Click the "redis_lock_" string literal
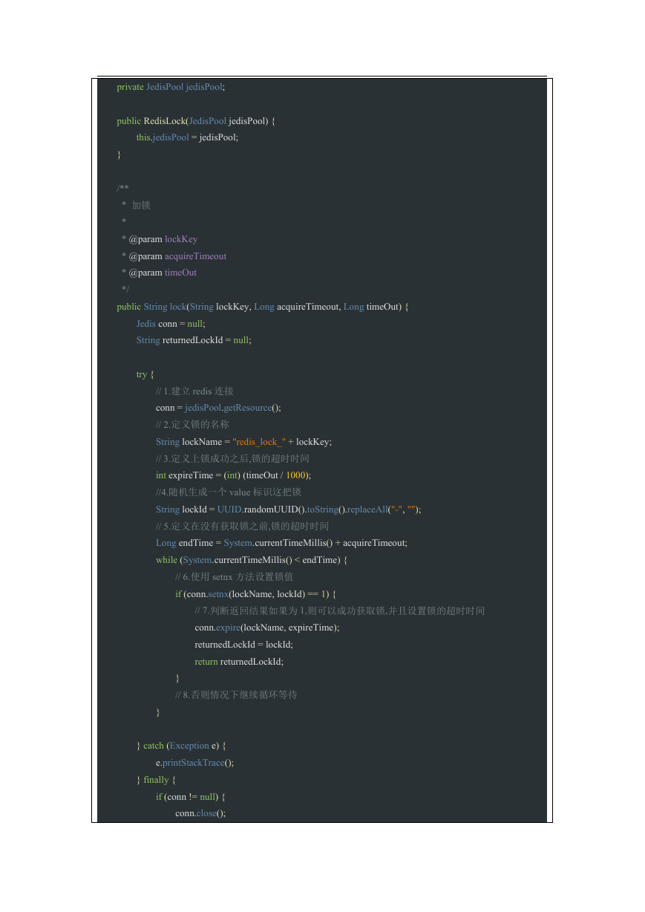The height and width of the screenshot is (912, 645). coord(259,442)
